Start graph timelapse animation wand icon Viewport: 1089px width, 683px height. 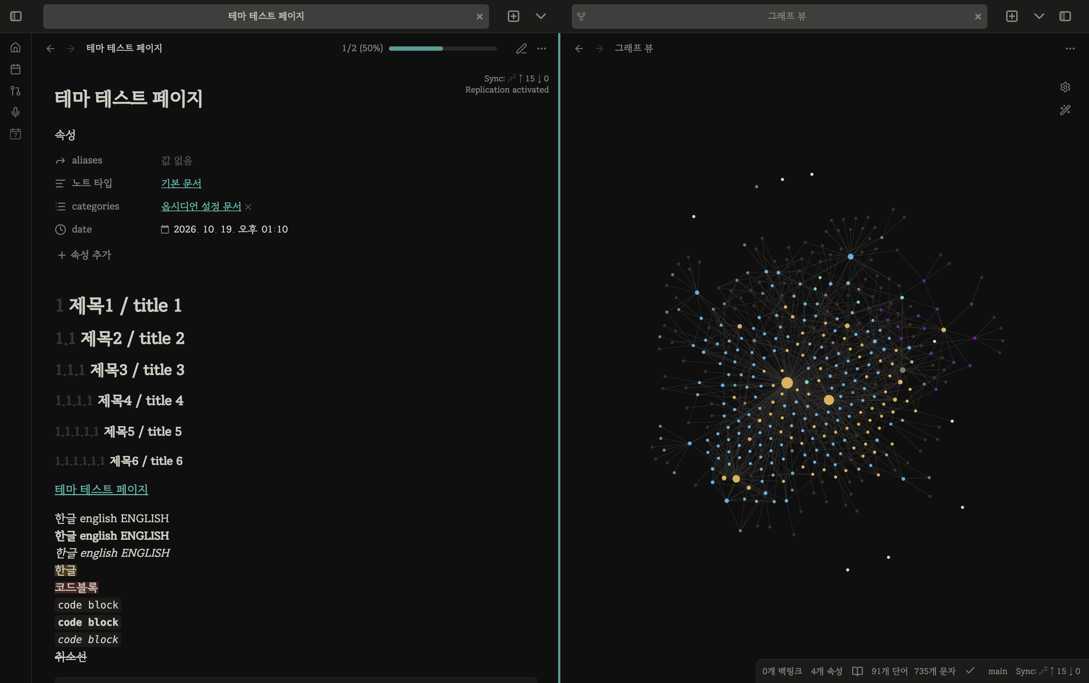[x=1065, y=110]
